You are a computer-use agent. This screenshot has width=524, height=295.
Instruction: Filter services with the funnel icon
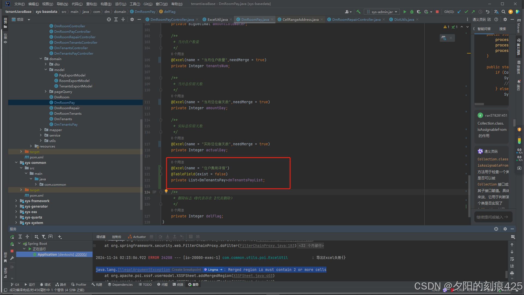[44, 237]
